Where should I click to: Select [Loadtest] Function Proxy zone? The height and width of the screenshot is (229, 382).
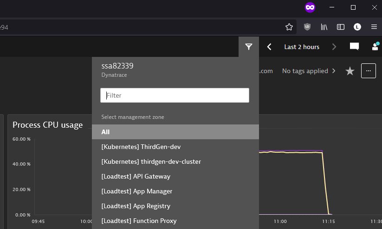pos(175,221)
